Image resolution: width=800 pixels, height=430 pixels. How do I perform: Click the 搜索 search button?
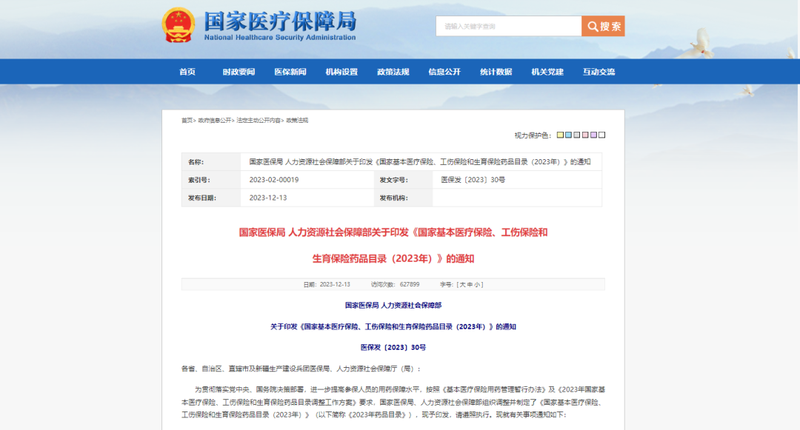pyautogui.click(x=603, y=26)
